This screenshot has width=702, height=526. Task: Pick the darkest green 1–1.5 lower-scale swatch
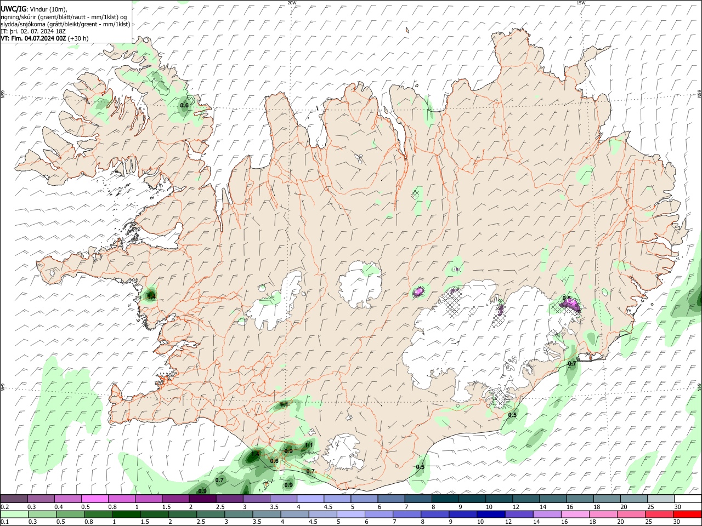[x=126, y=514]
